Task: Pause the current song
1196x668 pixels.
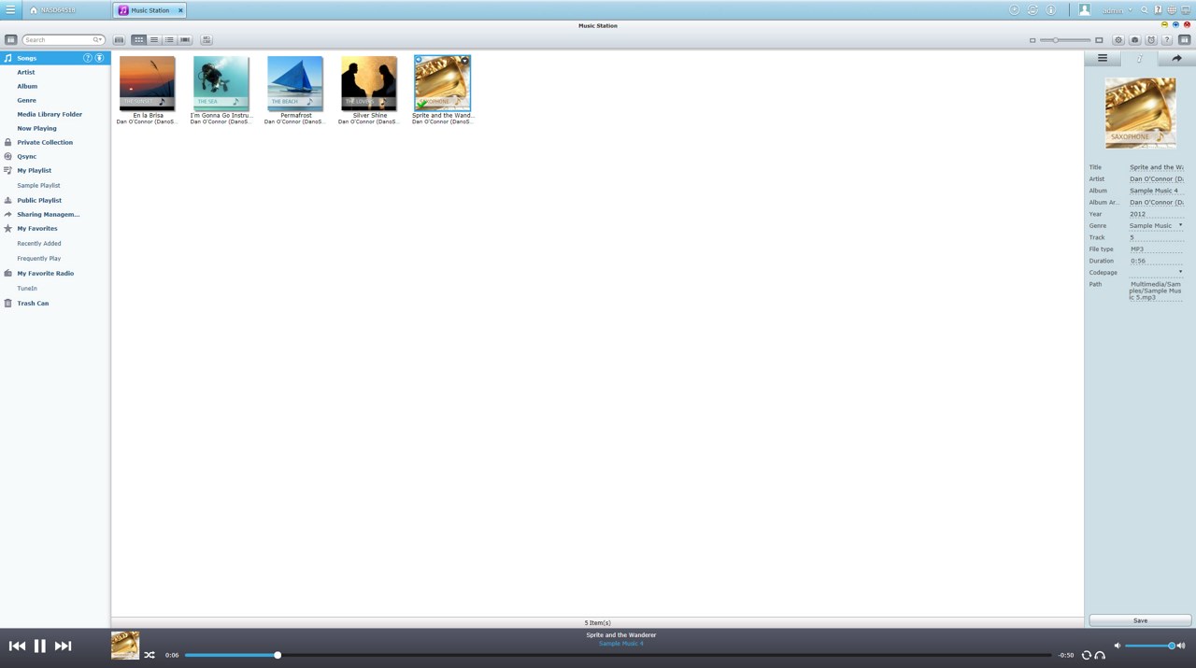Action: tap(40, 646)
